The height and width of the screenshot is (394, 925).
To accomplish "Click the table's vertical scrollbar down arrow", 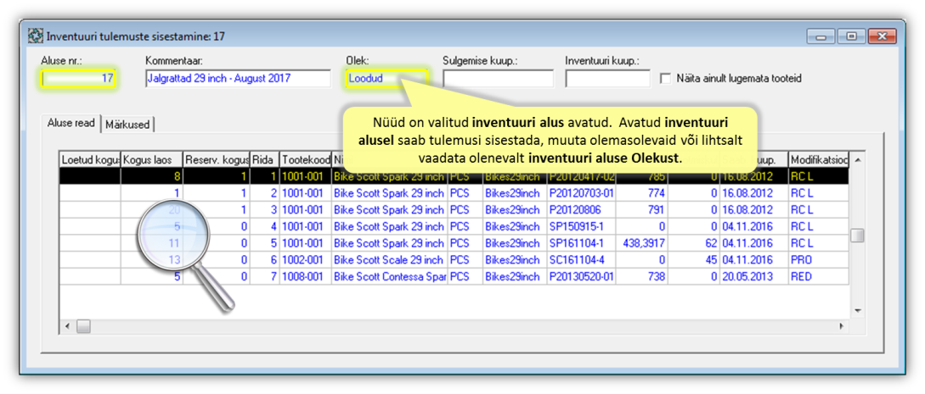I will 858,310.
